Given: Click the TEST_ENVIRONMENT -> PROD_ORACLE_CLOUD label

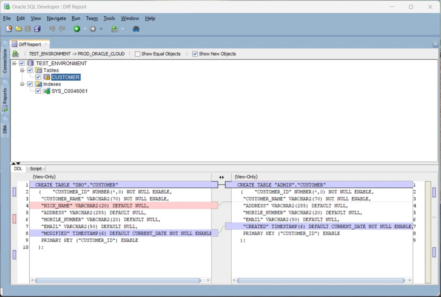Looking at the screenshot, I should (77, 54).
